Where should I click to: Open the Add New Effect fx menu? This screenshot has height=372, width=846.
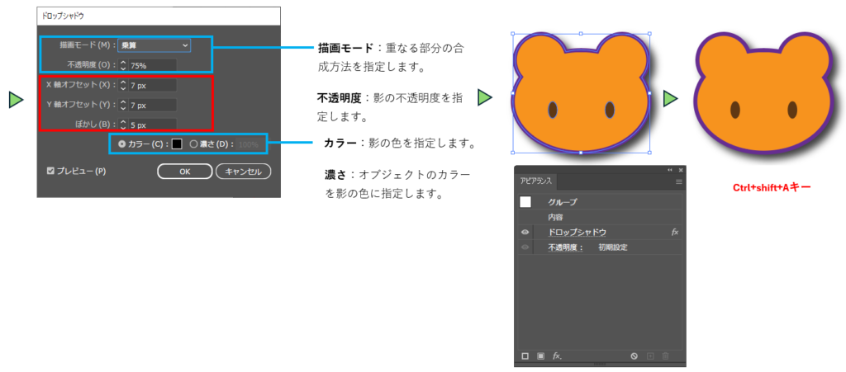point(557,356)
